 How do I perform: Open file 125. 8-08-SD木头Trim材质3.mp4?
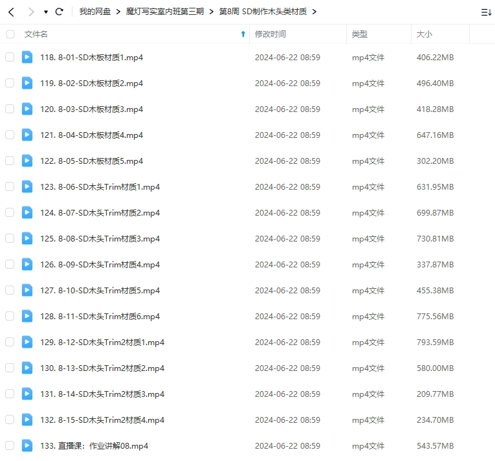100,238
